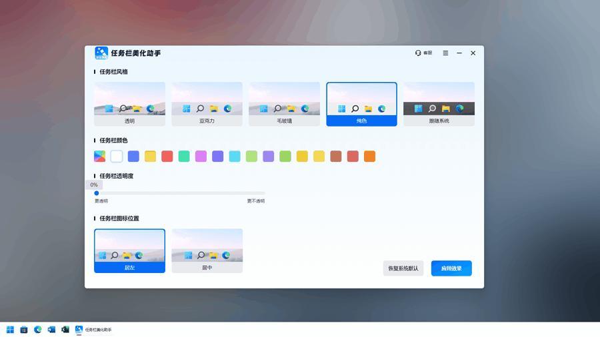Screen dimensions: 600x337
Task: Open Microsoft Store from the taskbar
Action: (24, 330)
